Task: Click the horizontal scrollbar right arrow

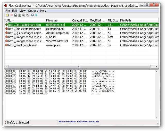Action: [x=156, y=67]
